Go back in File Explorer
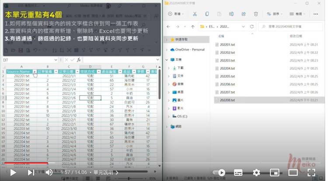The height and width of the screenshot is (181, 328). click(x=168, y=27)
